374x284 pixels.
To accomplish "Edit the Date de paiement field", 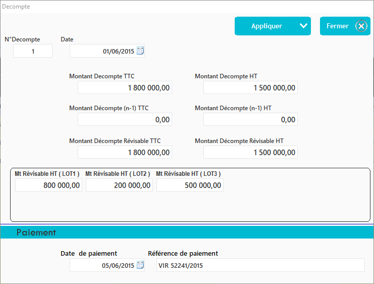I will click(x=103, y=265).
